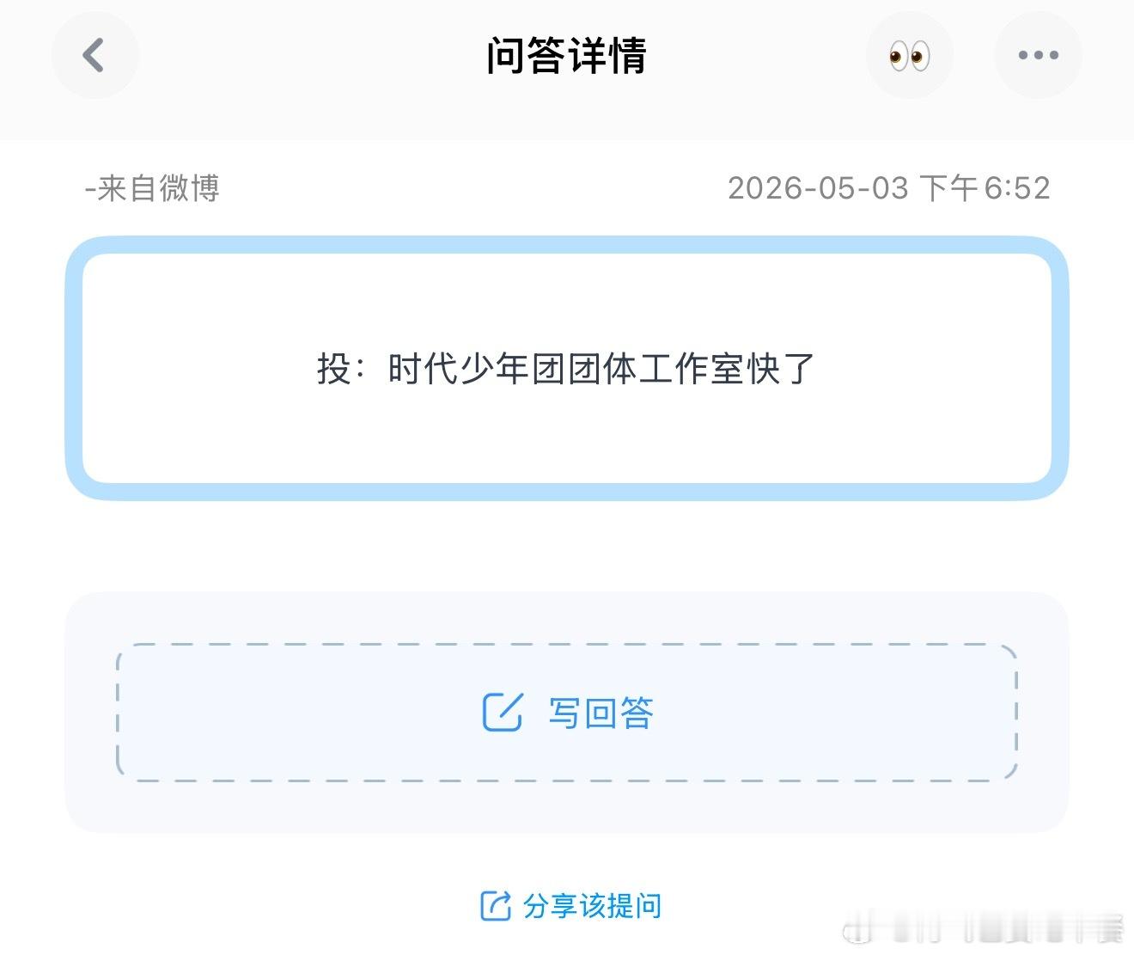Click the share arrow icon before 分享该提问

pyautogui.click(x=496, y=906)
